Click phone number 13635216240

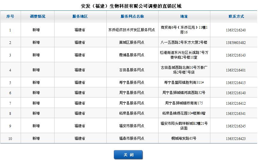(236, 30)
